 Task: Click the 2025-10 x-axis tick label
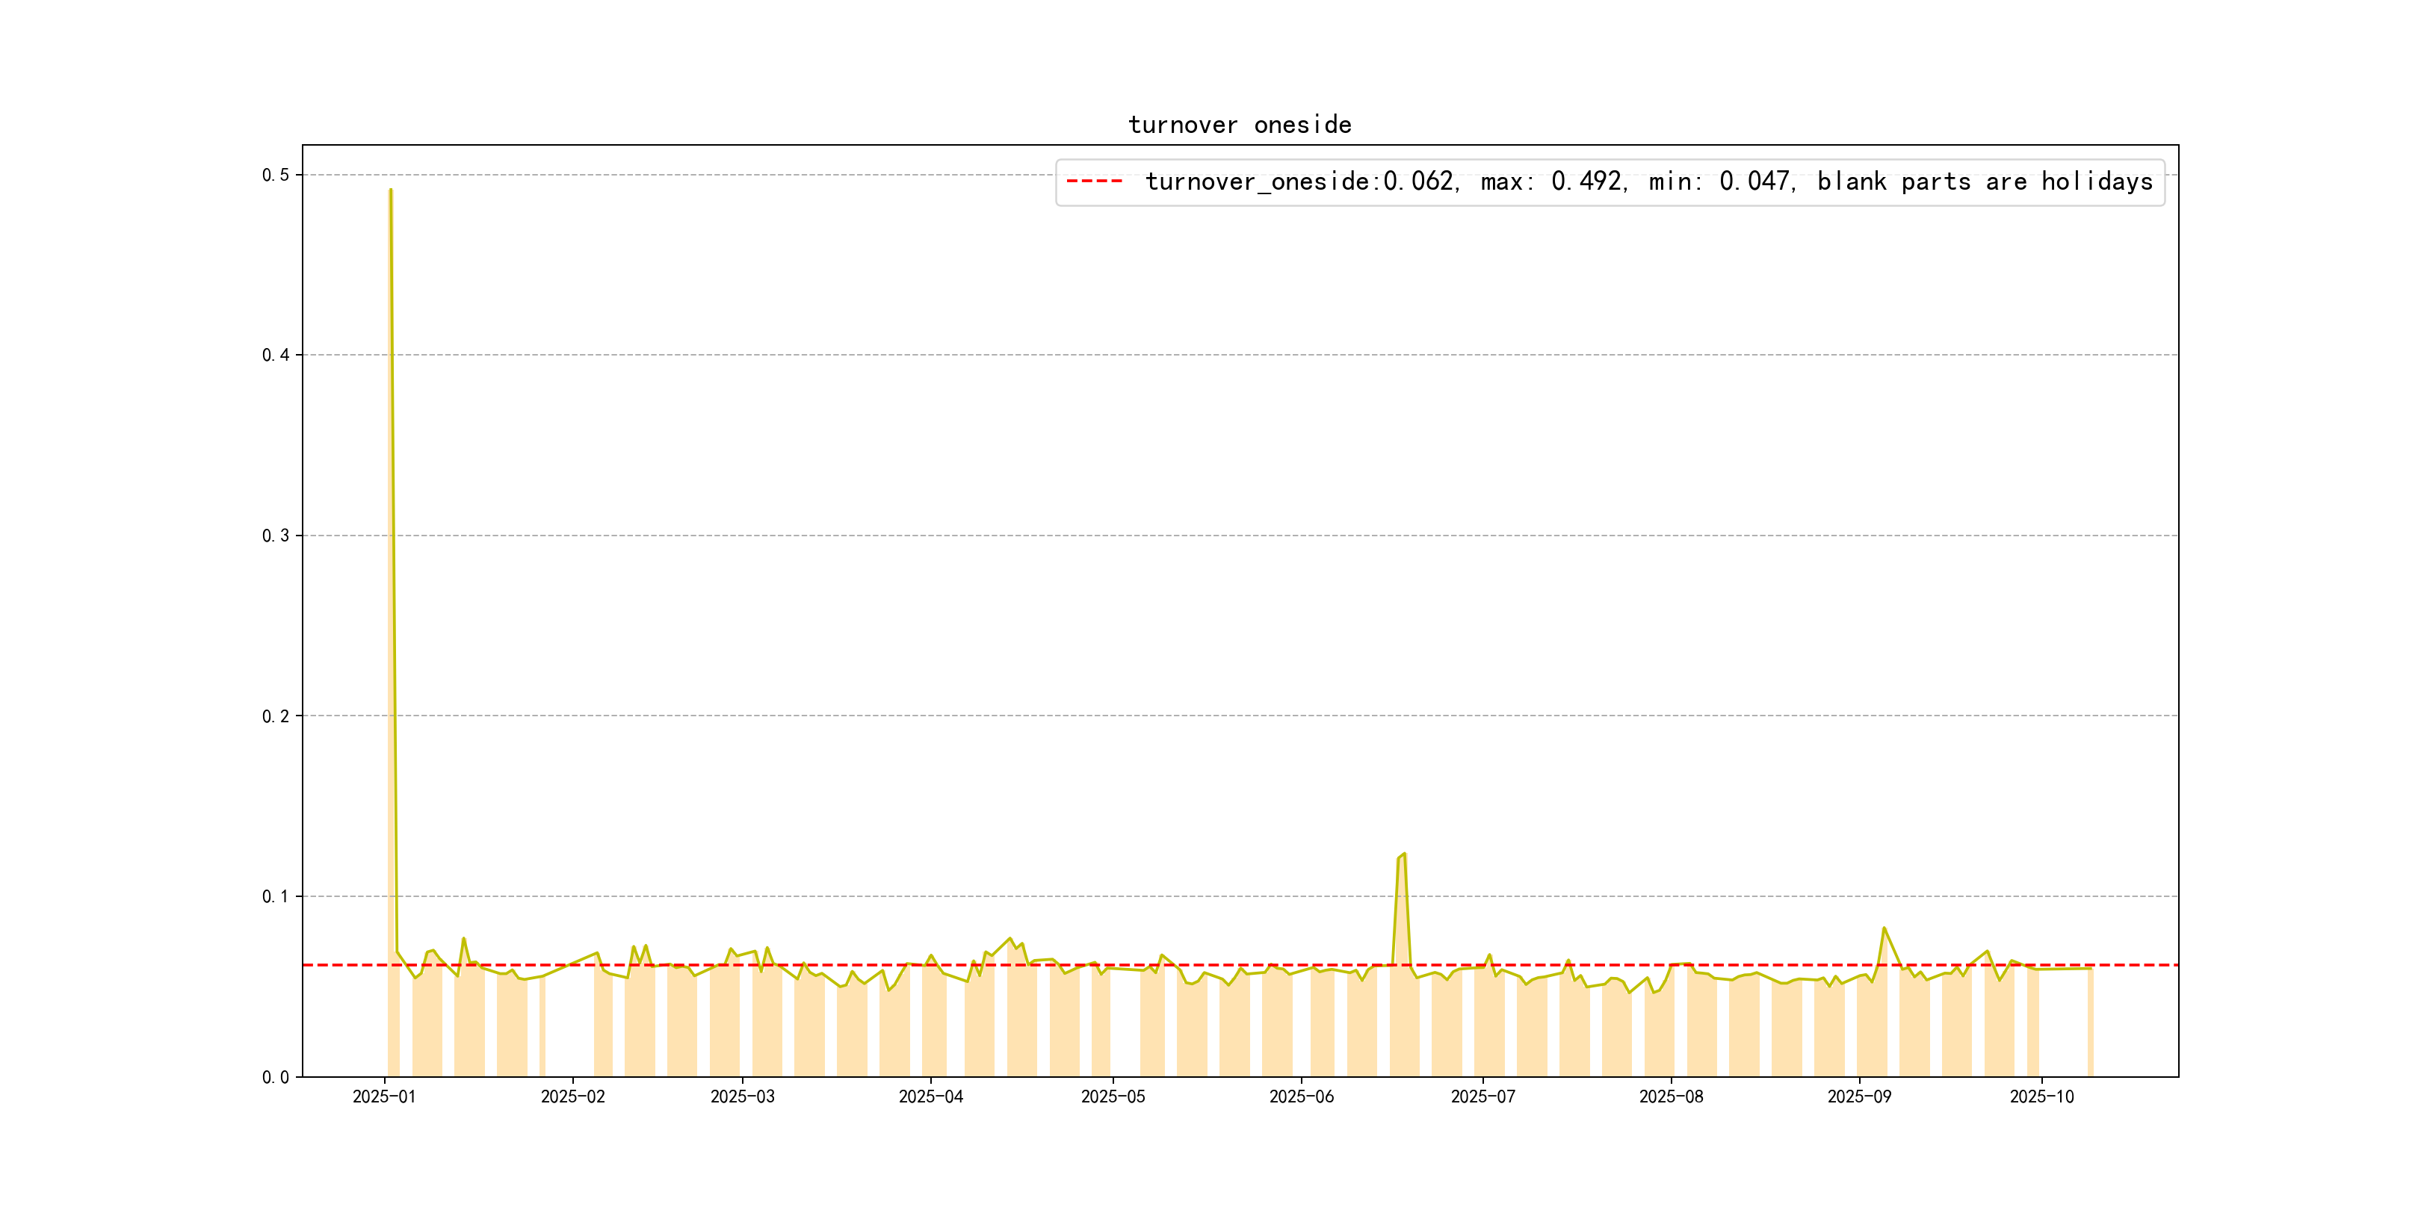pyautogui.click(x=2041, y=1096)
